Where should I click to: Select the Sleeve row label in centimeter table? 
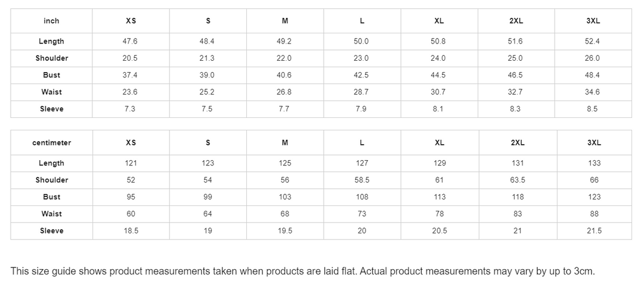point(51,231)
